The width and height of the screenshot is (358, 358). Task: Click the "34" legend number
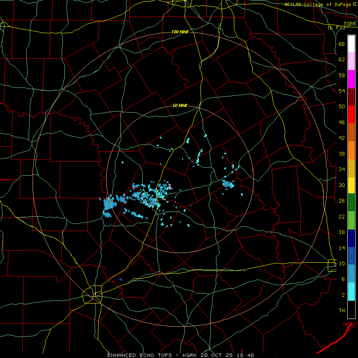[x=342, y=169]
